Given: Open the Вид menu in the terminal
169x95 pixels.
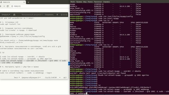Looking at the screenshot, I should pyautogui.click(x=85, y=2).
